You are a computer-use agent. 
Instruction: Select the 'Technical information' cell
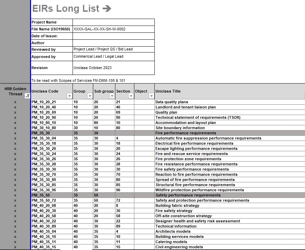pyautogui.click(x=230, y=226)
